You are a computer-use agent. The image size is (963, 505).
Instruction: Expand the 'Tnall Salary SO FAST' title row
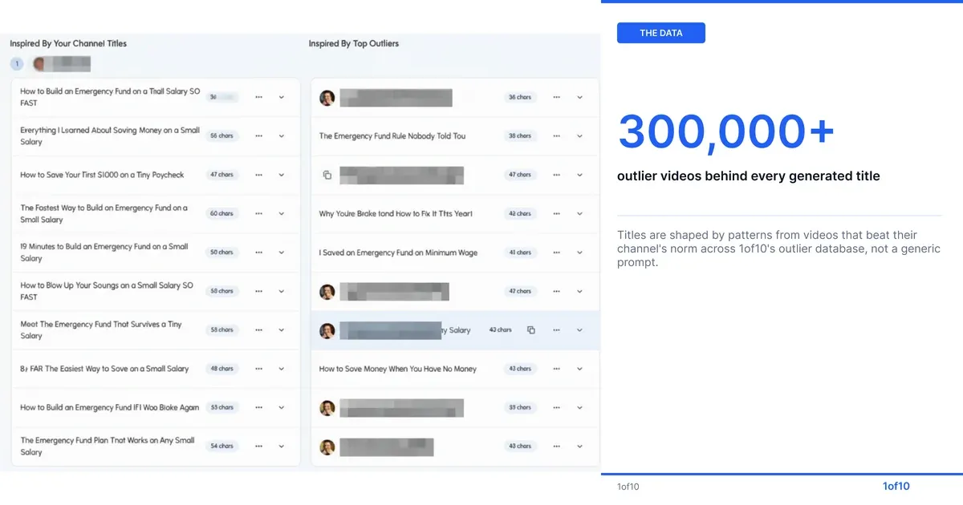[x=282, y=97]
